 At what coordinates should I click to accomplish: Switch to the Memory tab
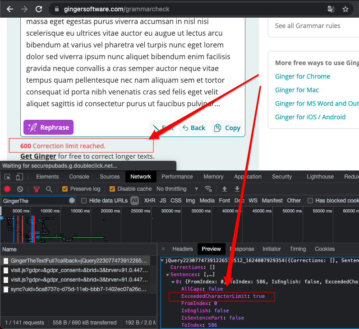coord(213,177)
